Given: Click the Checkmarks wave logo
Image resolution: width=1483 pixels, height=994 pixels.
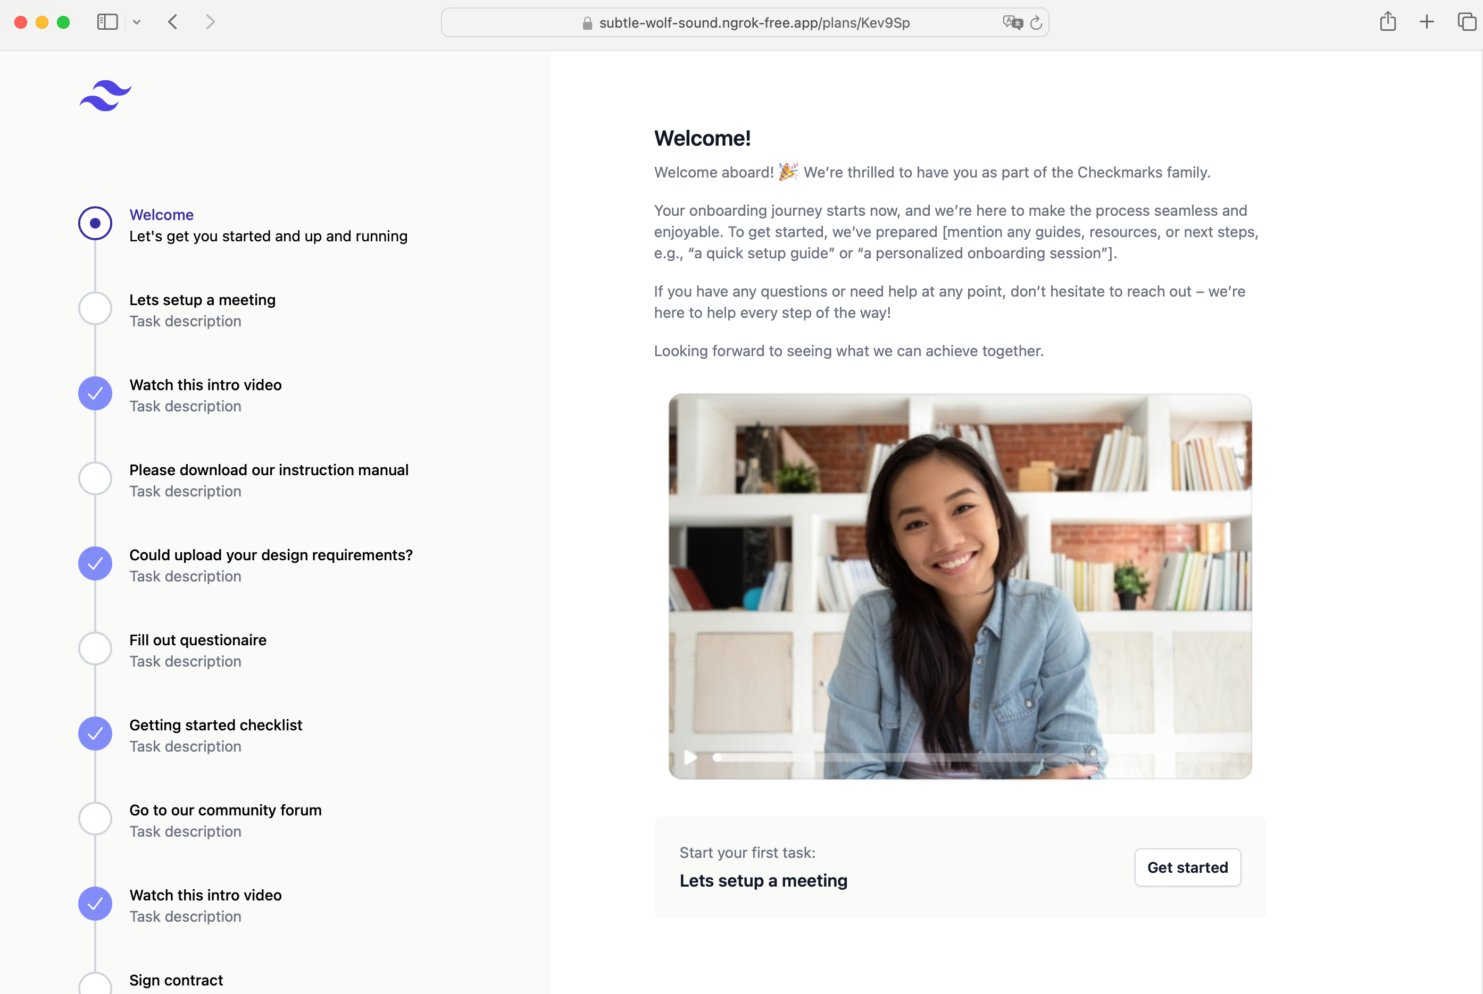Looking at the screenshot, I should pos(105,96).
